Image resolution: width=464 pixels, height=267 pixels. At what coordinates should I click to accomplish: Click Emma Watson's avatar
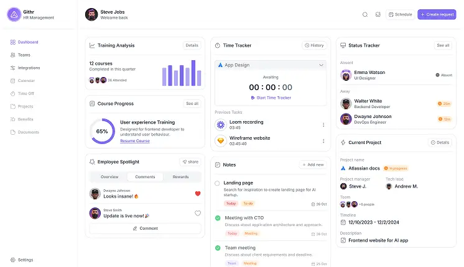(x=346, y=75)
